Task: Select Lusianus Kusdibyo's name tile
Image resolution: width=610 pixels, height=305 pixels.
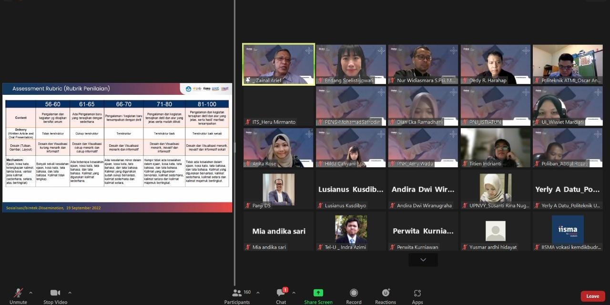Action: click(351, 190)
